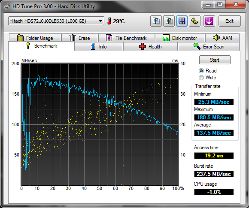
Task: Open the Folder Usage tab
Action: (x=35, y=38)
